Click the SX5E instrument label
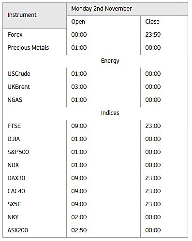 pos(14,204)
